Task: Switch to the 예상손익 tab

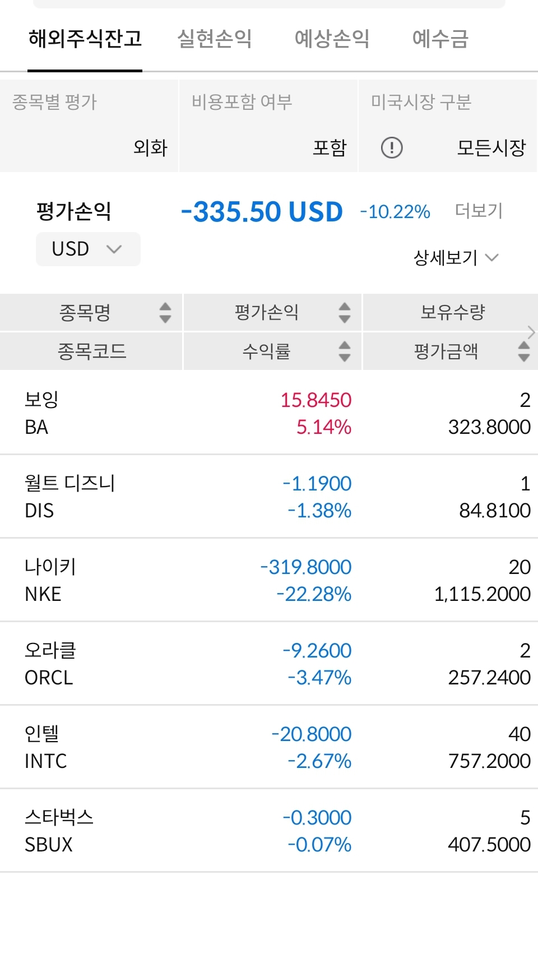Action: pyautogui.click(x=332, y=39)
